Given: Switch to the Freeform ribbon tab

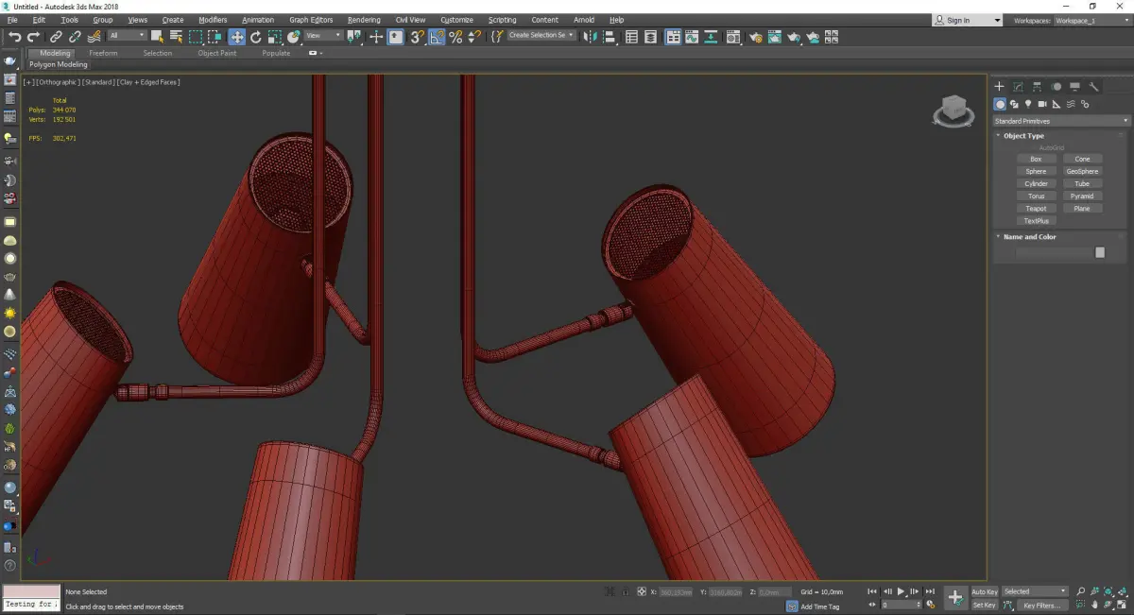Looking at the screenshot, I should coord(103,53).
